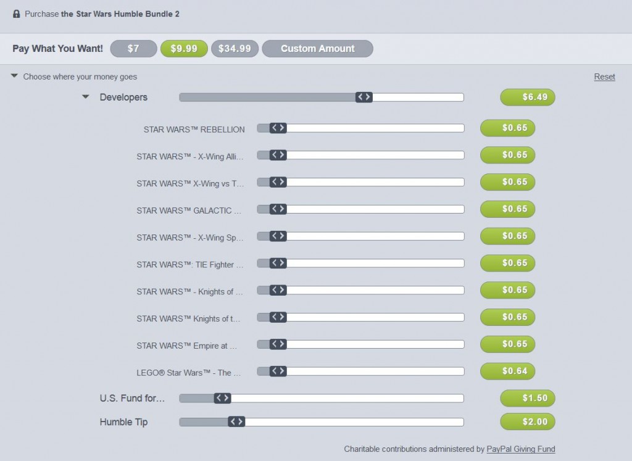632x461 pixels.
Task: Click the 'STAR WARS™ - Knights of' $0.65 amount
Action: [507, 290]
